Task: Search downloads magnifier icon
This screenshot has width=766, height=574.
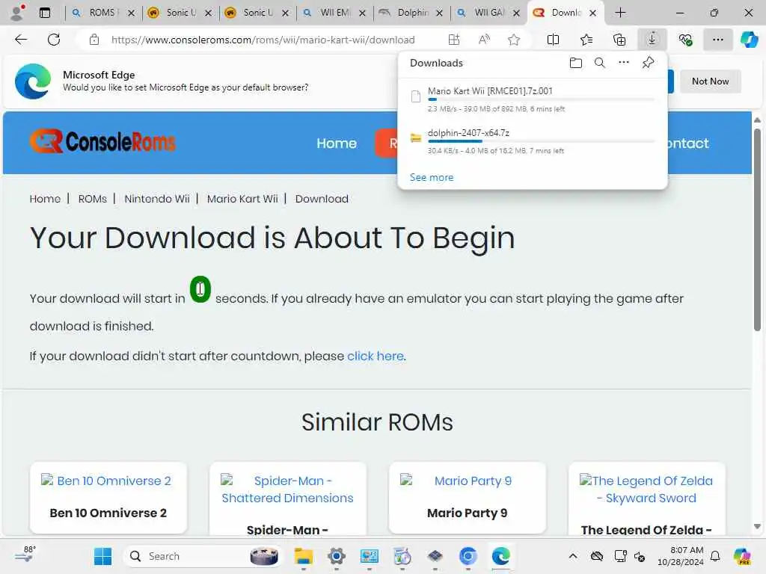Action: click(599, 63)
